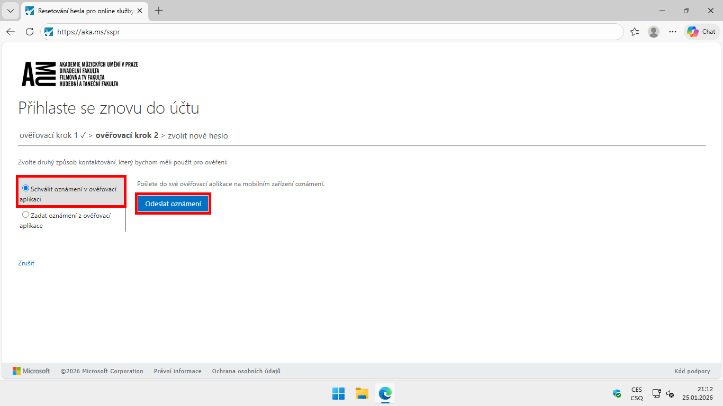The image size is (723, 406).
Task: Switch to 'Resetování hesla' browser tab
Action: [85, 11]
